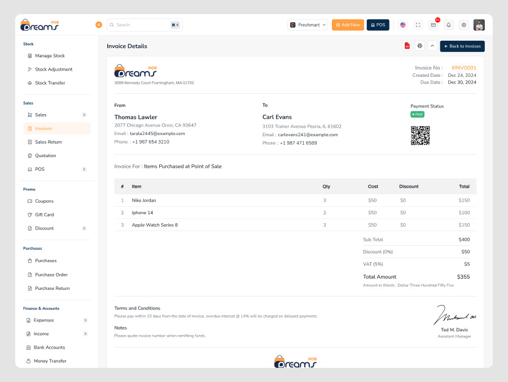Screen dimensions: 508x382
Task: Collapse sidebar with orange chevron toggle
Action: tap(99, 25)
